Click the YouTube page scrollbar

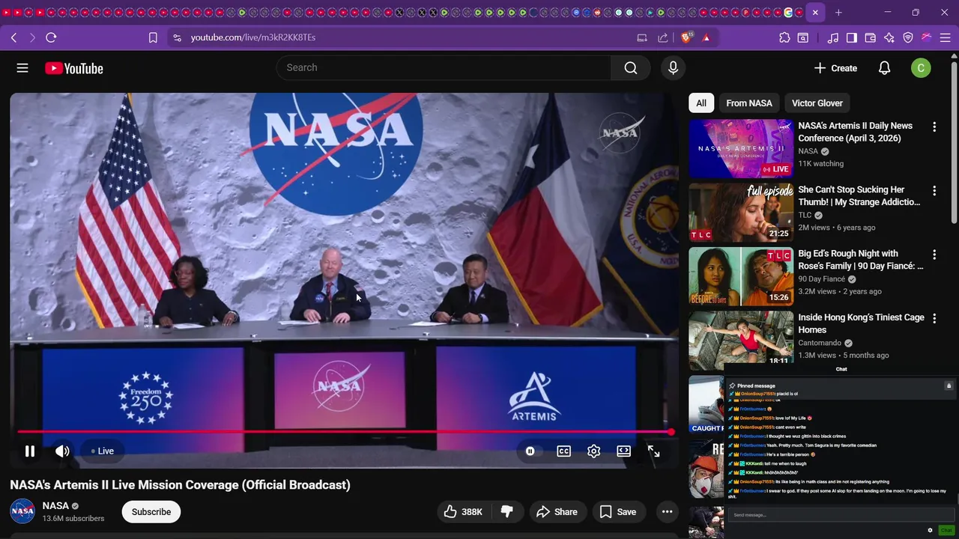pos(954,142)
